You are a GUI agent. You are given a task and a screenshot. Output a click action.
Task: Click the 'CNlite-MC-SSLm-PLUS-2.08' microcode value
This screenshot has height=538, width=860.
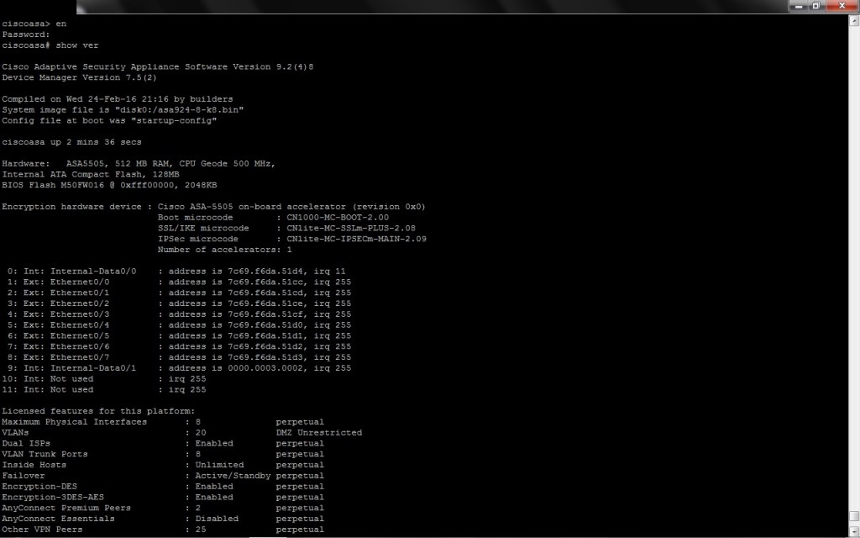point(351,228)
